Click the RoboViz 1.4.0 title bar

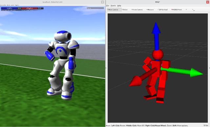(x=52, y=2)
